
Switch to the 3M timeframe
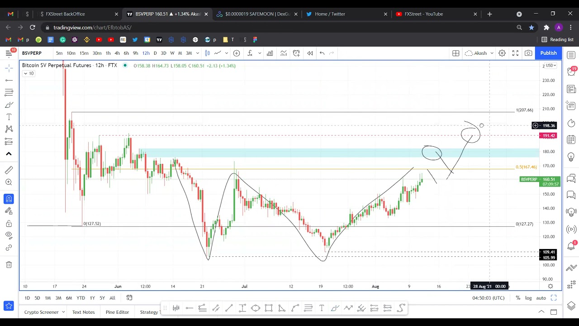point(189,53)
